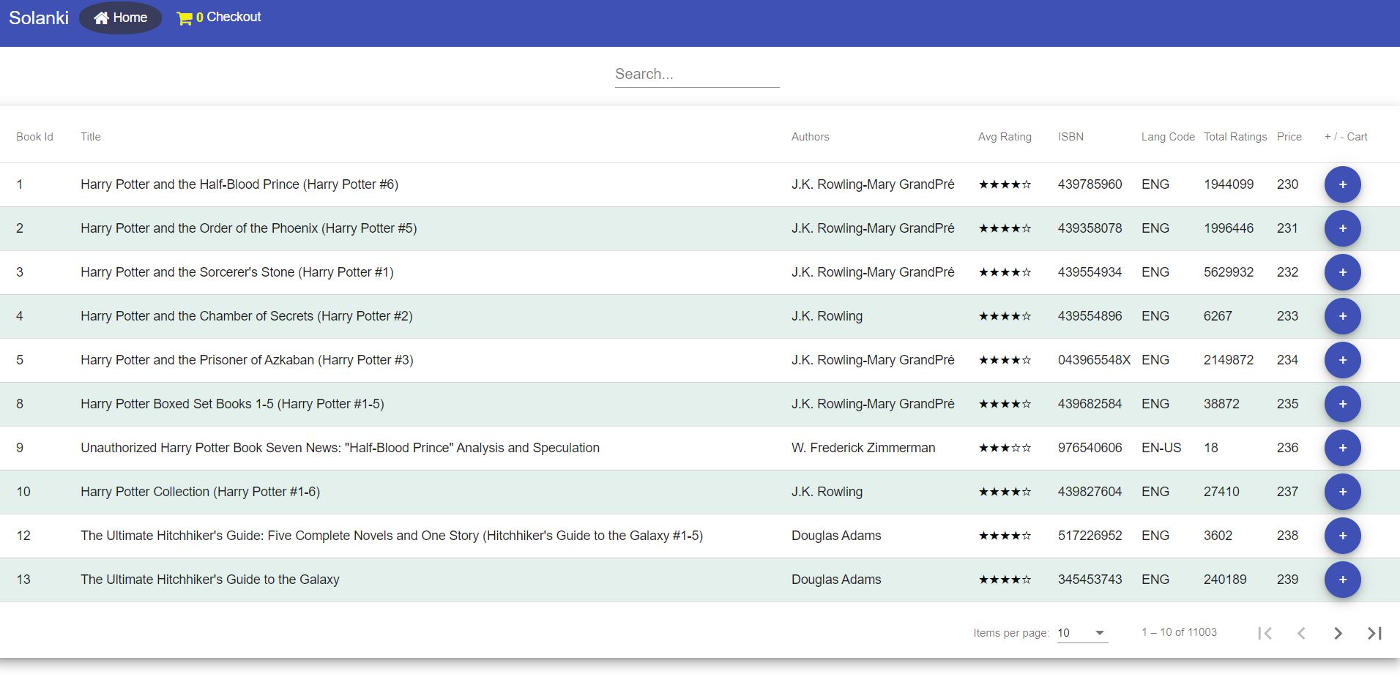1400x682 pixels.
Task: Go to the previous page of results
Action: pyautogui.click(x=1301, y=633)
